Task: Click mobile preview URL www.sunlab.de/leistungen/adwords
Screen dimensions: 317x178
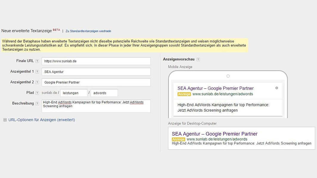Action: pyautogui.click(x=223, y=94)
